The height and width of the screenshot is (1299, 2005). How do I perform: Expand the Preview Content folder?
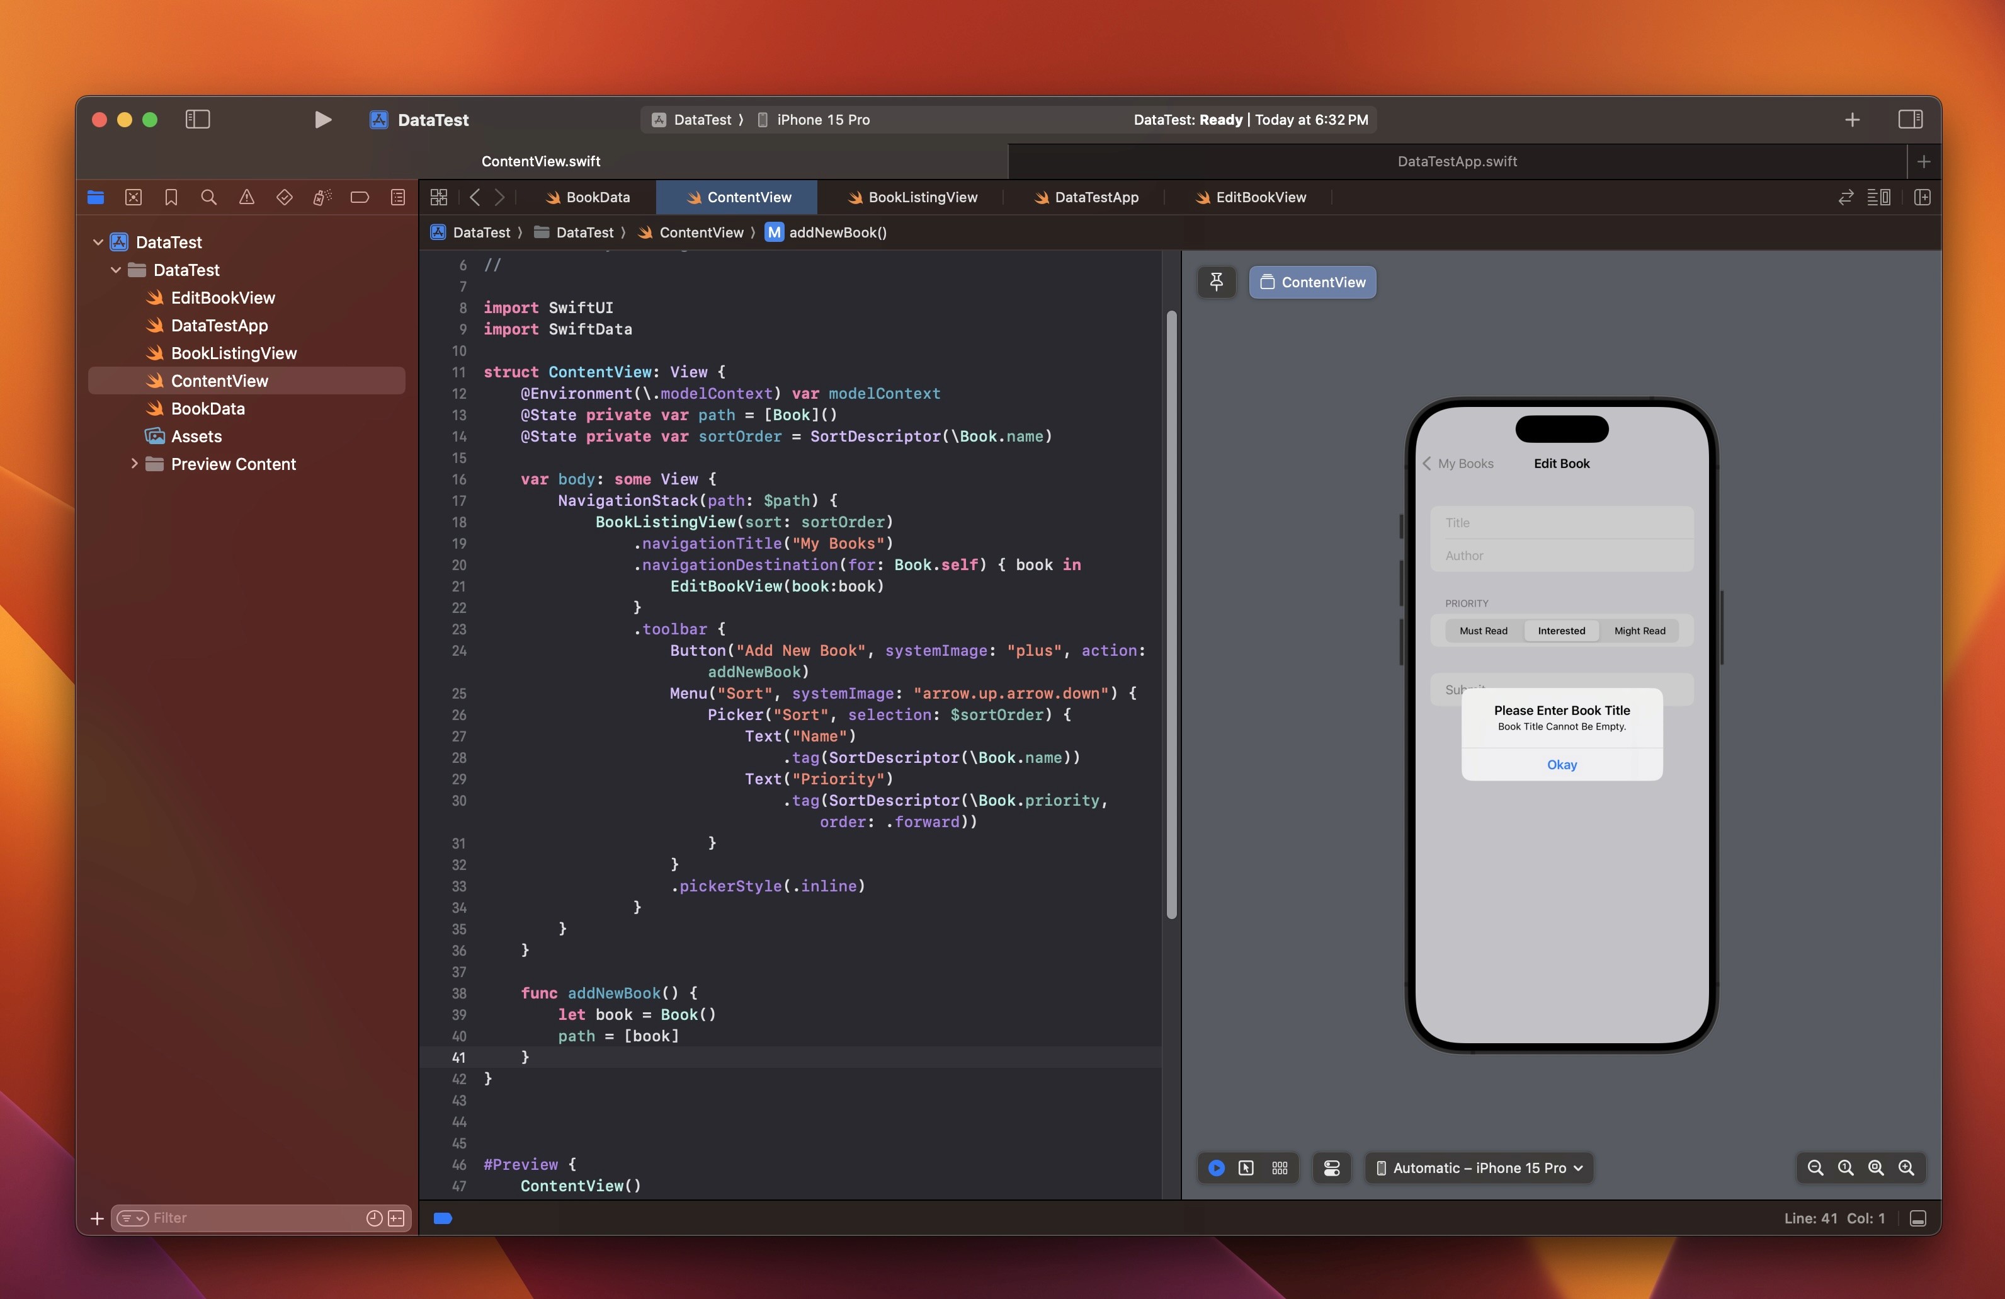point(134,464)
